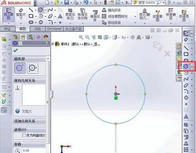Pick the Ellipse tool in the ribbon
The image size is (196, 153).
[50, 16]
